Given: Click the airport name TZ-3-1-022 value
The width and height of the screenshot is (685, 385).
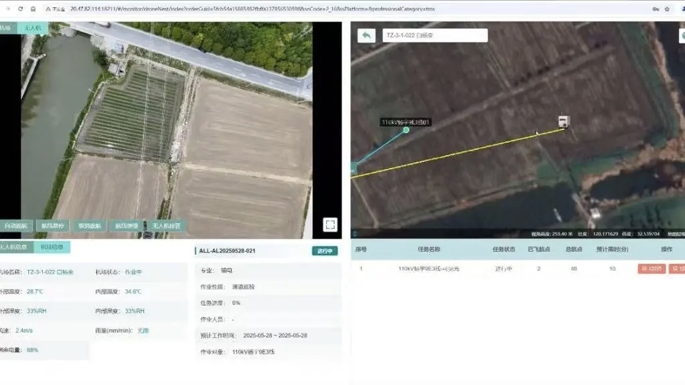Looking at the screenshot, I should 50,272.
